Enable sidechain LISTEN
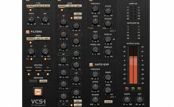The height and width of the screenshot is (107, 174). 43,81
